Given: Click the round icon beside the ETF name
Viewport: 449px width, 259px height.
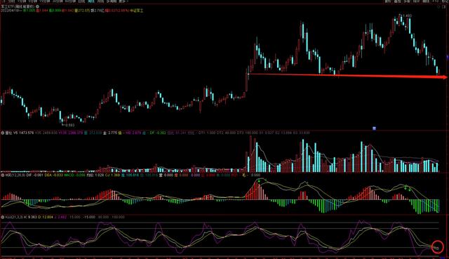Looking at the screenshot, I should [x=37, y=6].
